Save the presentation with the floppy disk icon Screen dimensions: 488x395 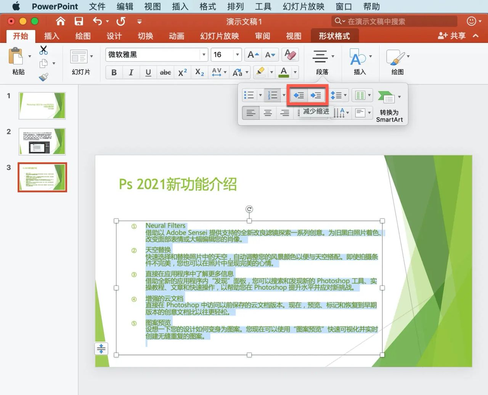[x=79, y=21]
